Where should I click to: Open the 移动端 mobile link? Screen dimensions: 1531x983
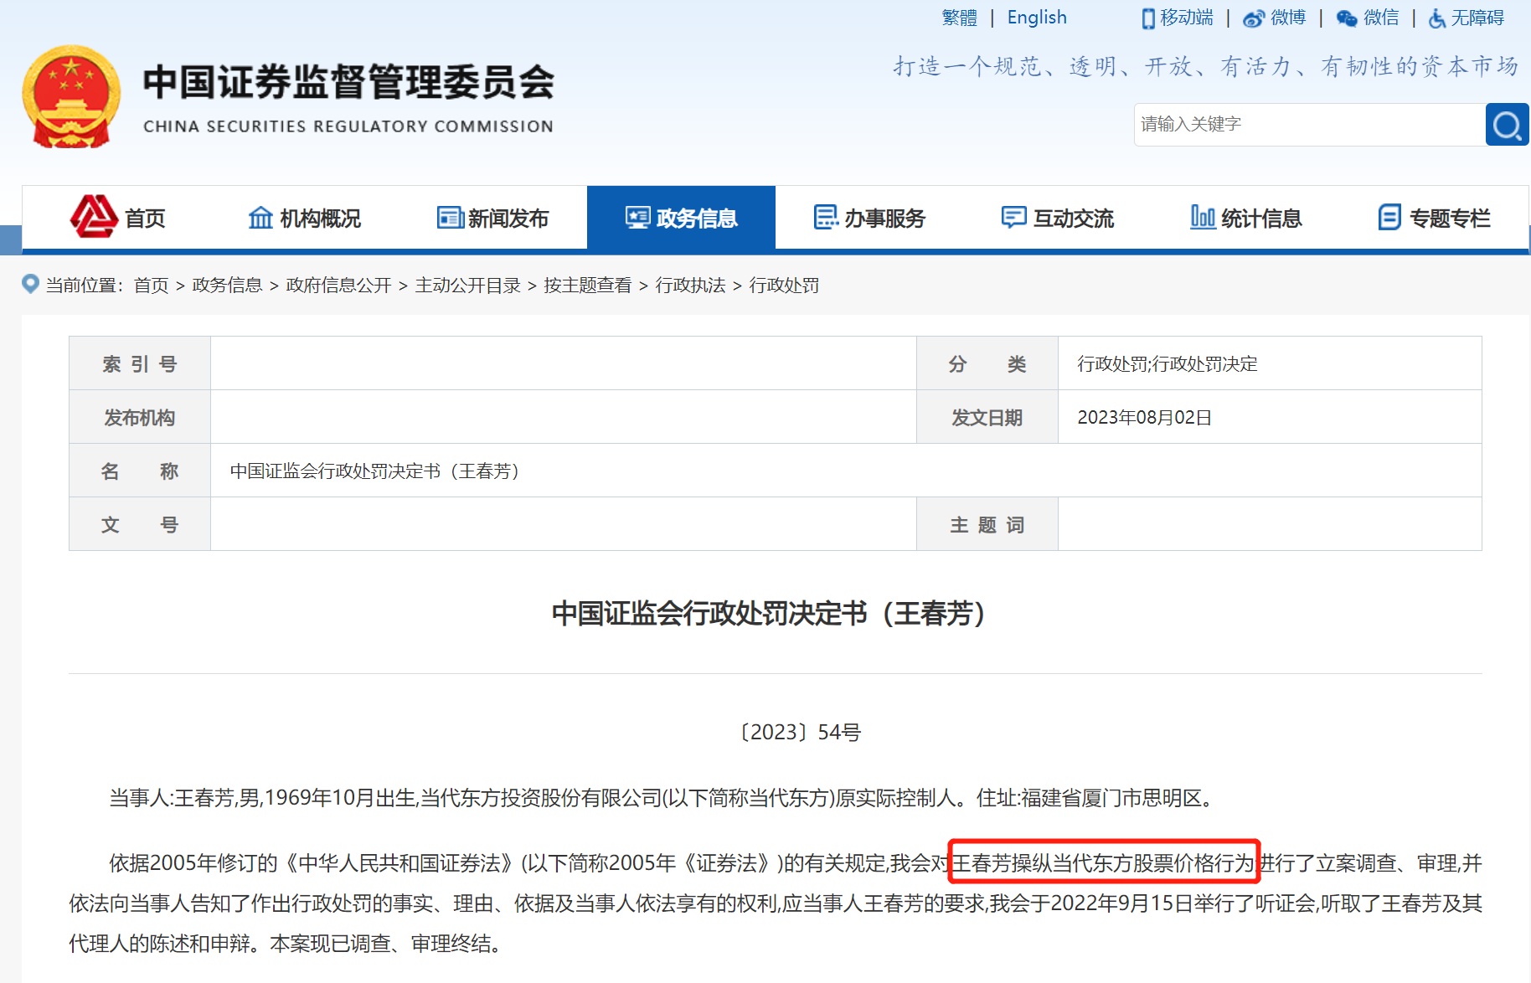pos(1187,18)
